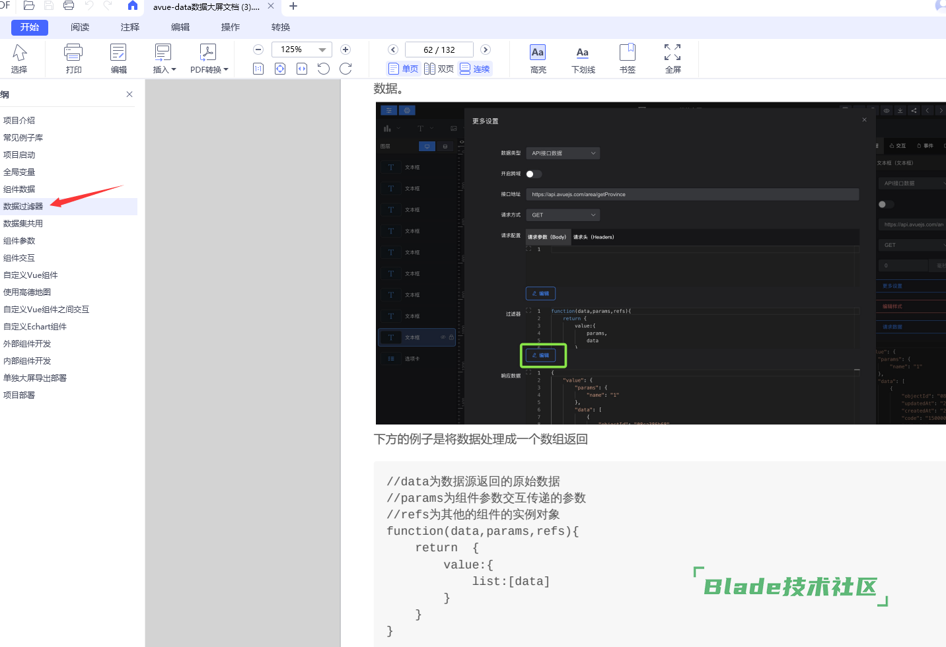Click the fit page icon

280,69
